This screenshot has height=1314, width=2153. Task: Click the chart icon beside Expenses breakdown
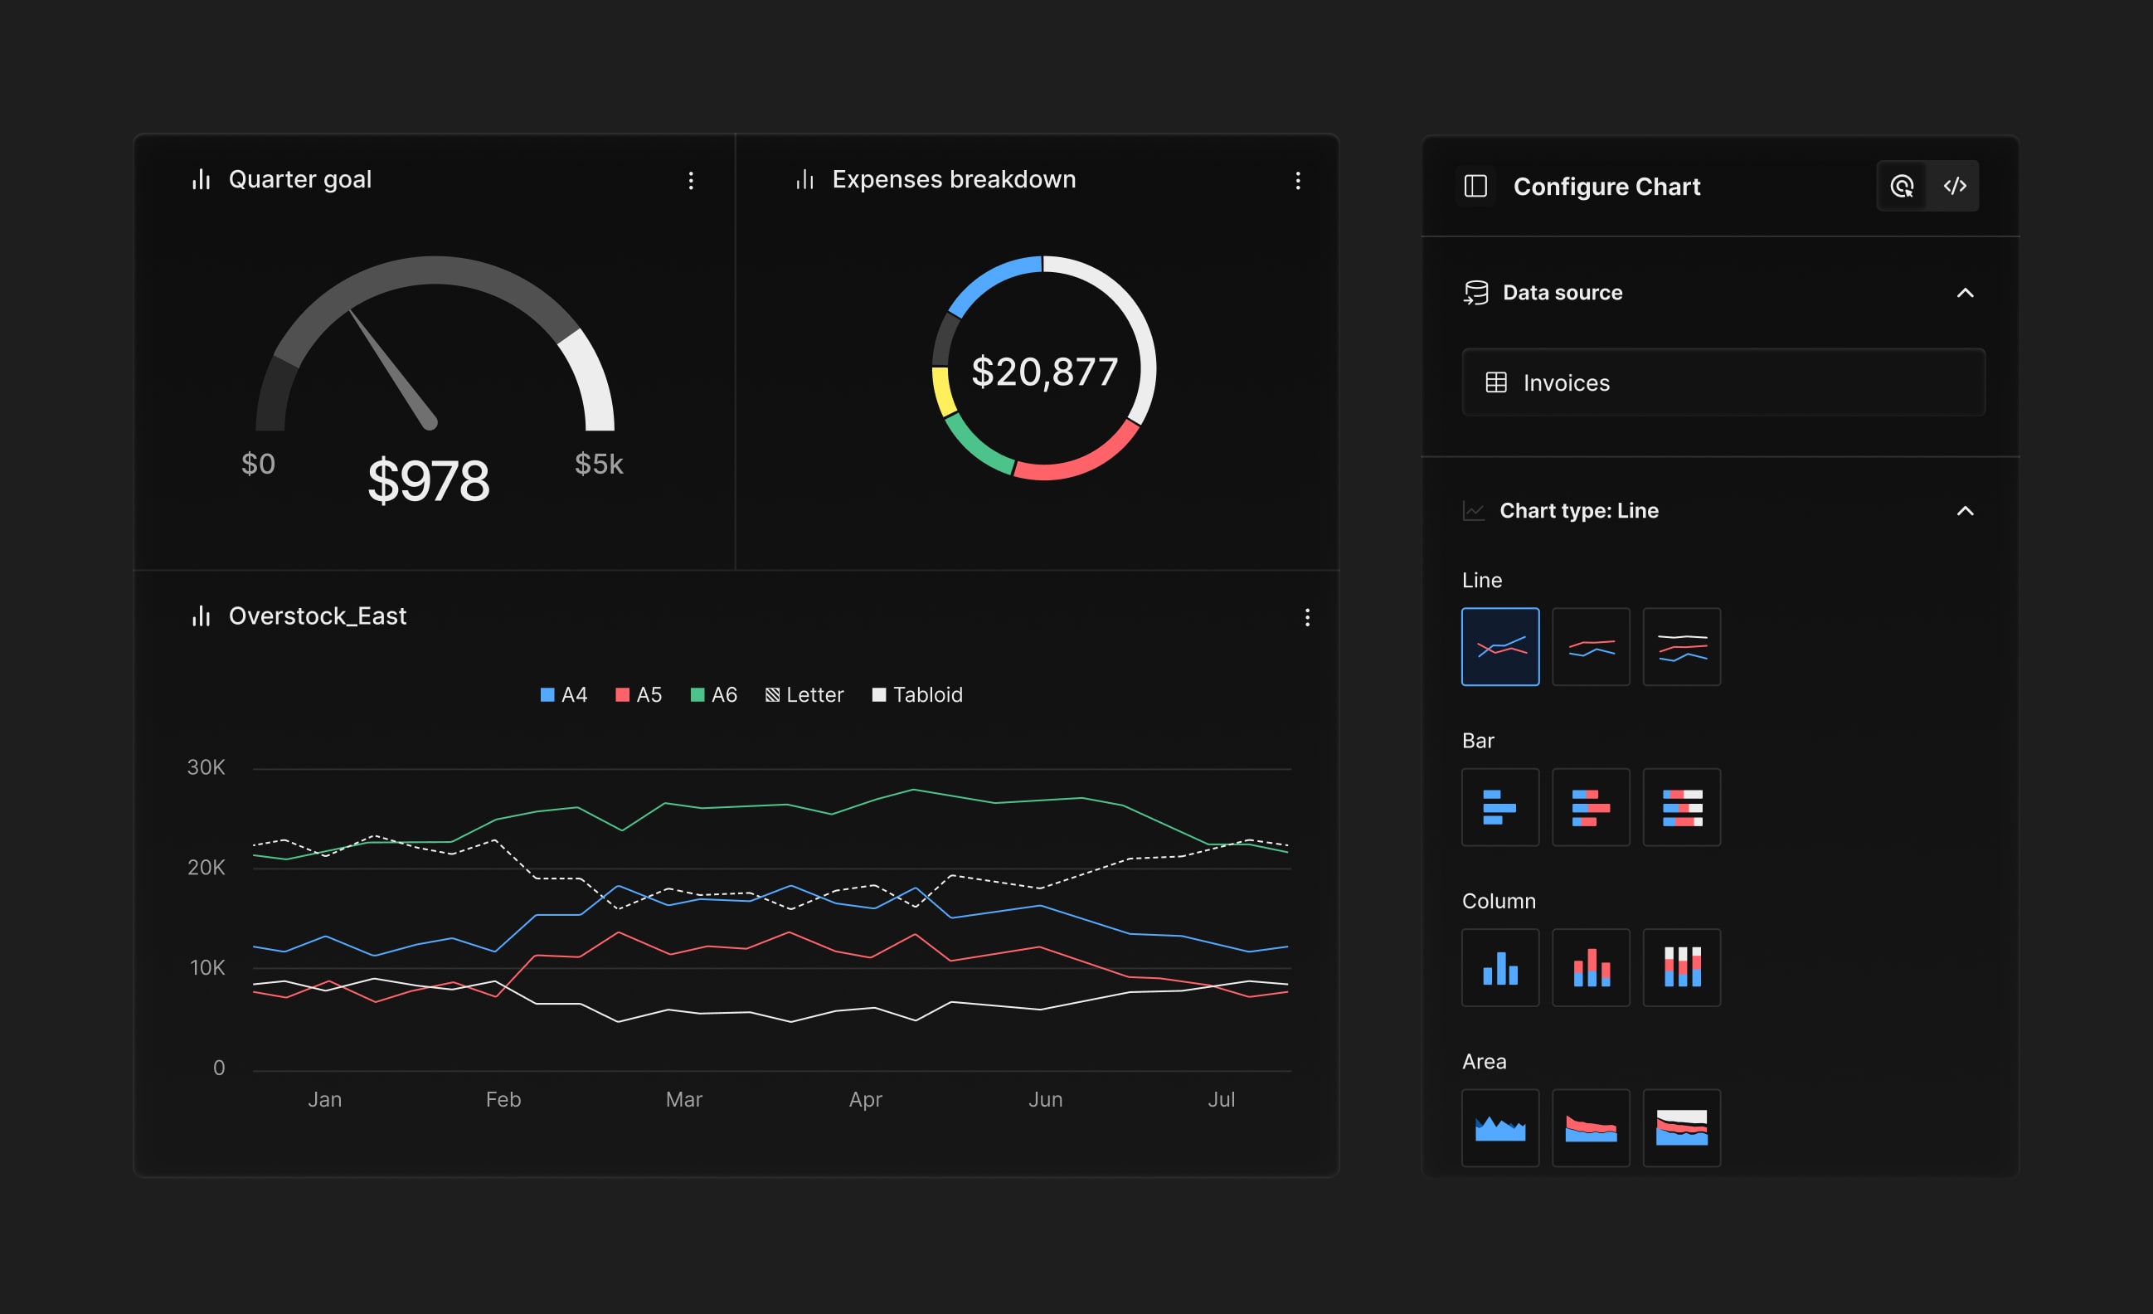(x=803, y=179)
